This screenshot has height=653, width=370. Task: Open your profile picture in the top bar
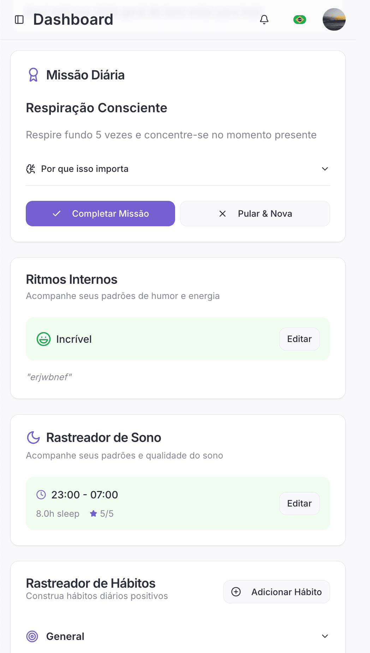click(334, 19)
